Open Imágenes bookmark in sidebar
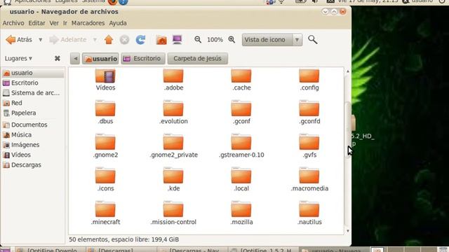Image resolution: width=449 pixels, height=252 pixels. [33, 145]
